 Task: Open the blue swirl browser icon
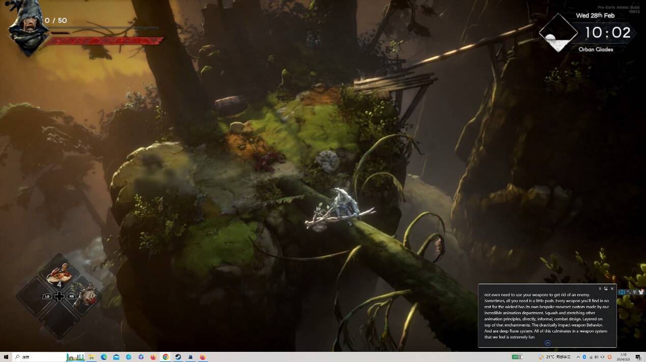[x=129, y=357]
